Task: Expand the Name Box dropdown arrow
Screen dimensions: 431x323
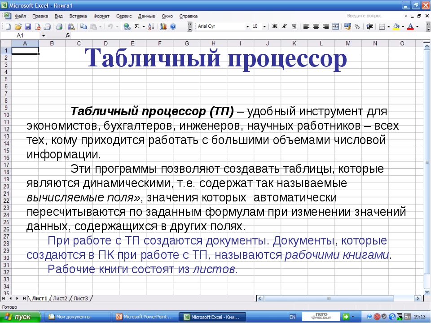Action: pyautogui.click(x=44, y=35)
